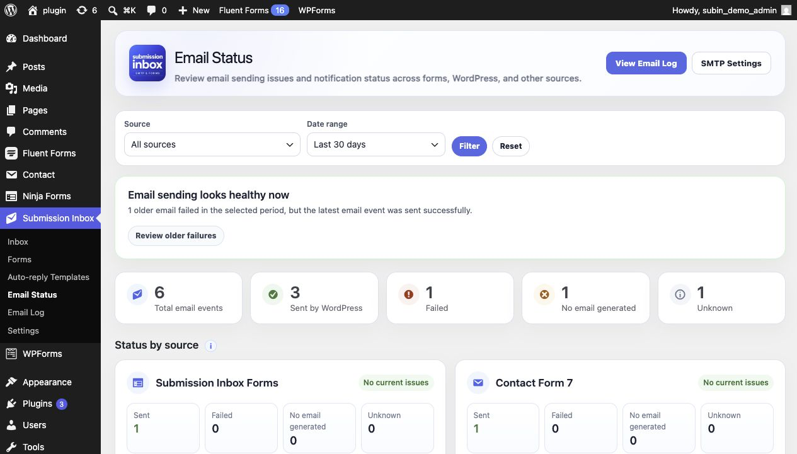Click the Submission Inbox sidebar icon

click(11, 218)
